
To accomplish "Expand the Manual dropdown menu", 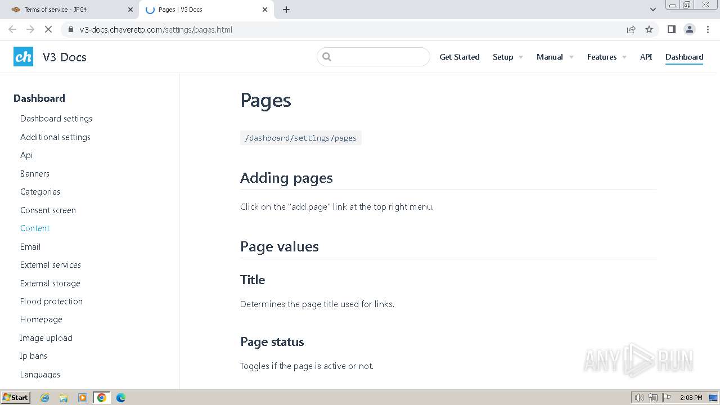I will (555, 57).
